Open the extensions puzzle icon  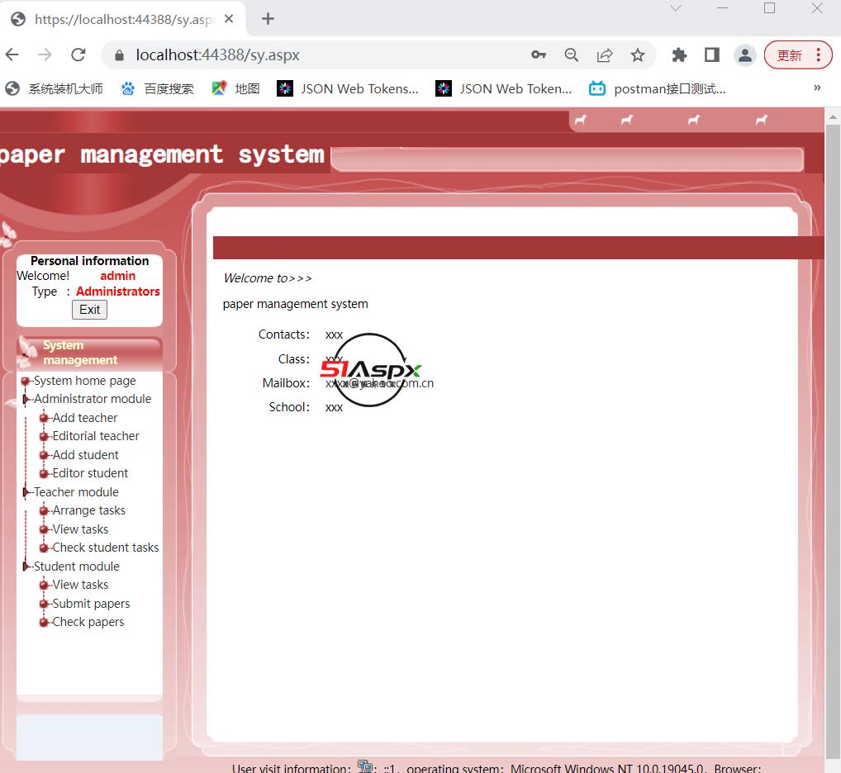pyautogui.click(x=679, y=55)
